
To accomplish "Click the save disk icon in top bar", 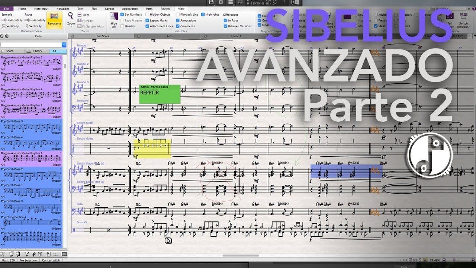I will point(211,3).
